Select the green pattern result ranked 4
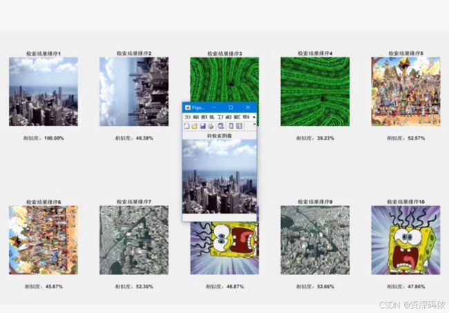 tap(315, 92)
